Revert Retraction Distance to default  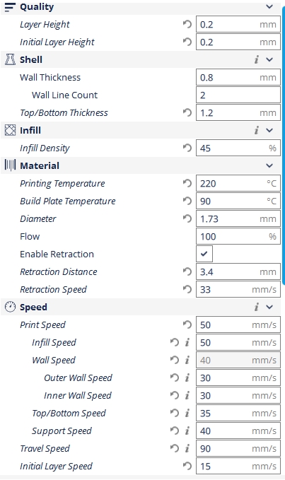tap(187, 271)
